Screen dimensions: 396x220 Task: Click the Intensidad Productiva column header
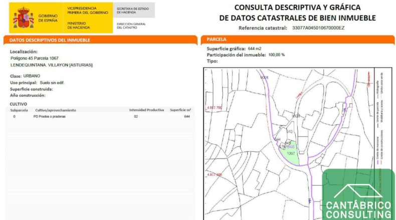click(146, 110)
